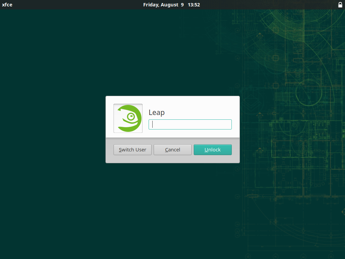
Task: Click the openSUSE chameleon avatar image
Action: (128, 118)
